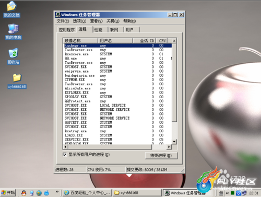Screen dimensions: 261x197
Task: Click the QQ penguin quick launch icon
Action: [x=24, y=193]
